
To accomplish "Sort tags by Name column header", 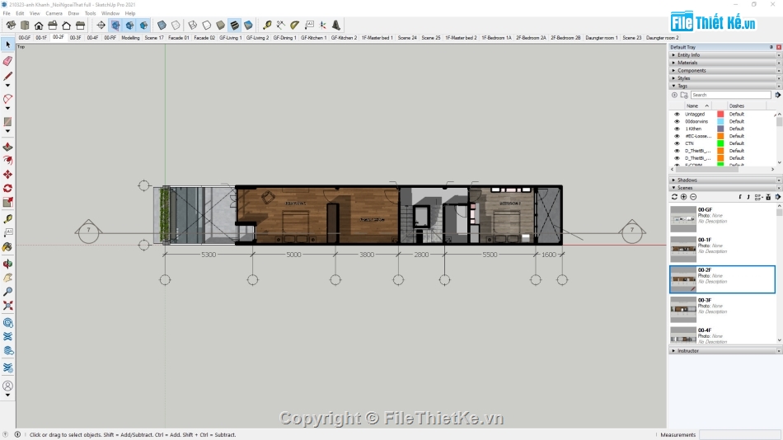I will pyautogui.click(x=697, y=105).
